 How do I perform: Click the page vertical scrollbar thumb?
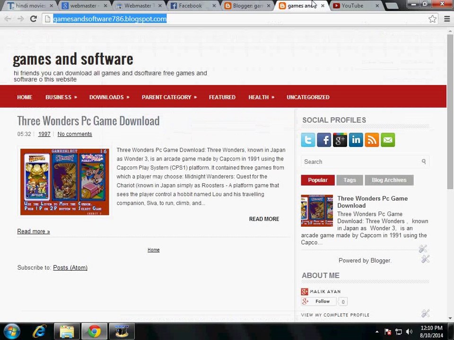click(x=450, y=111)
